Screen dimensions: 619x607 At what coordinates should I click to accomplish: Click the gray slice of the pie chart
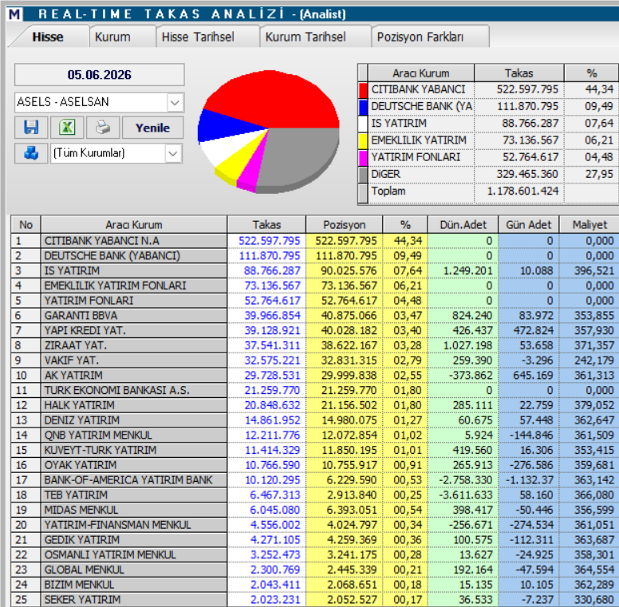[300, 158]
